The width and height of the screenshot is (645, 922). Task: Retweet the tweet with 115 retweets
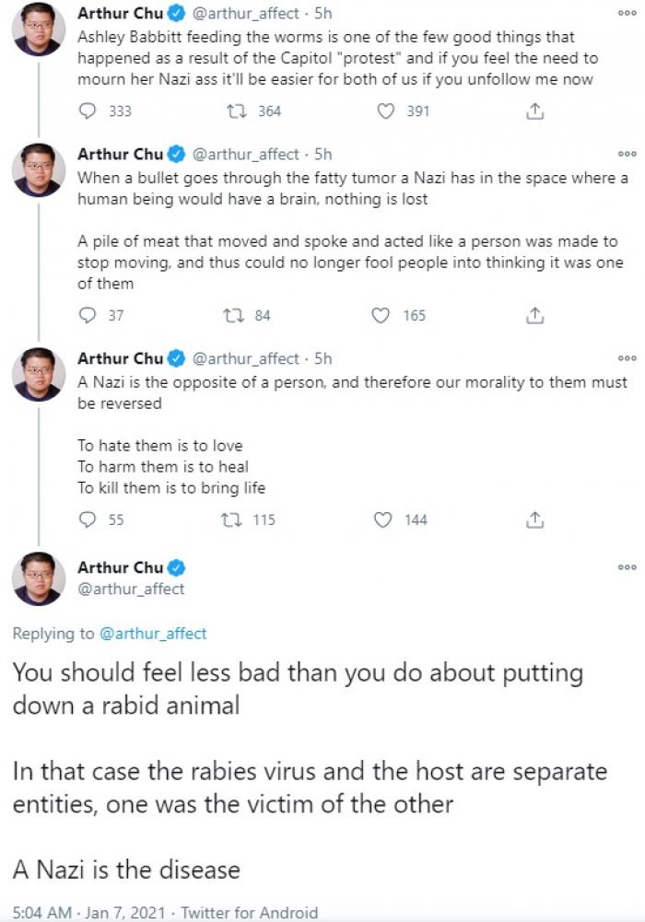235,520
